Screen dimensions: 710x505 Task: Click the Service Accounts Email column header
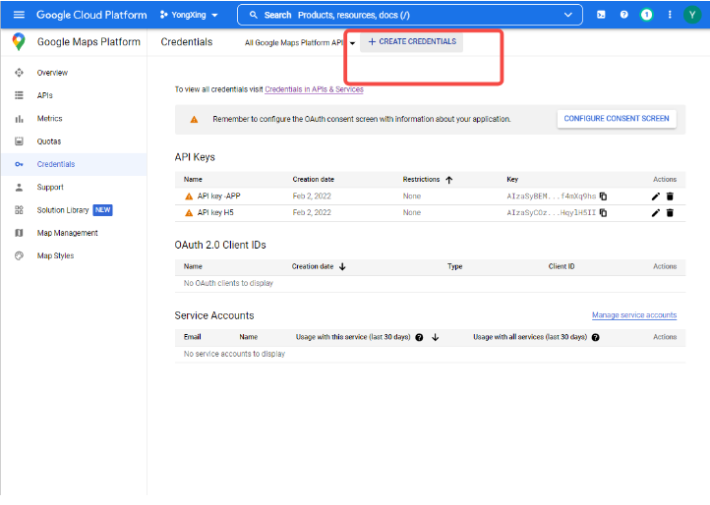tap(192, 337)
